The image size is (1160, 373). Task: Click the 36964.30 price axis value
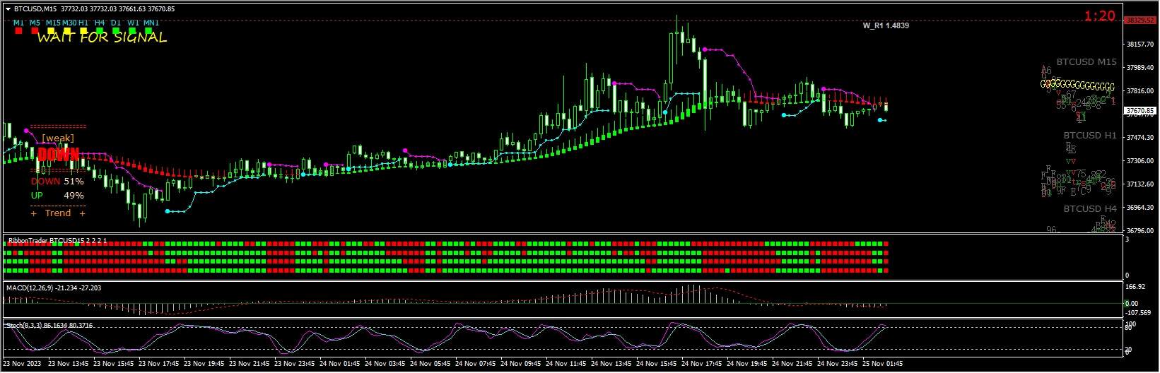tap(1140, 208)
